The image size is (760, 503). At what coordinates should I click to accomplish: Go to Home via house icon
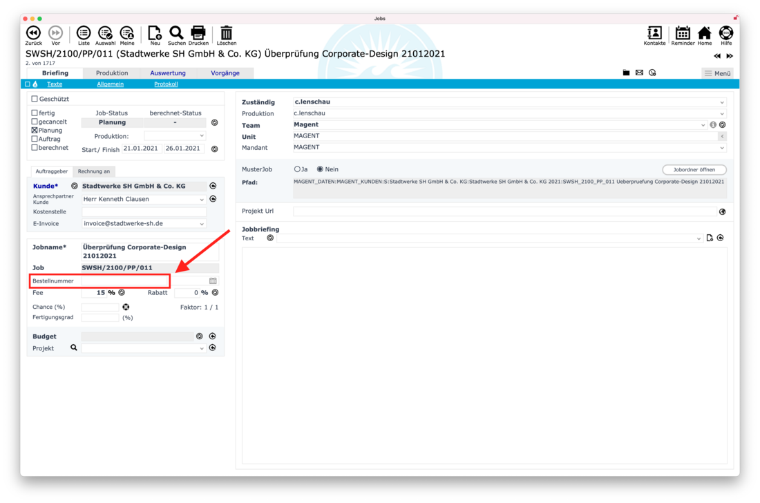(x=705, y=32)
